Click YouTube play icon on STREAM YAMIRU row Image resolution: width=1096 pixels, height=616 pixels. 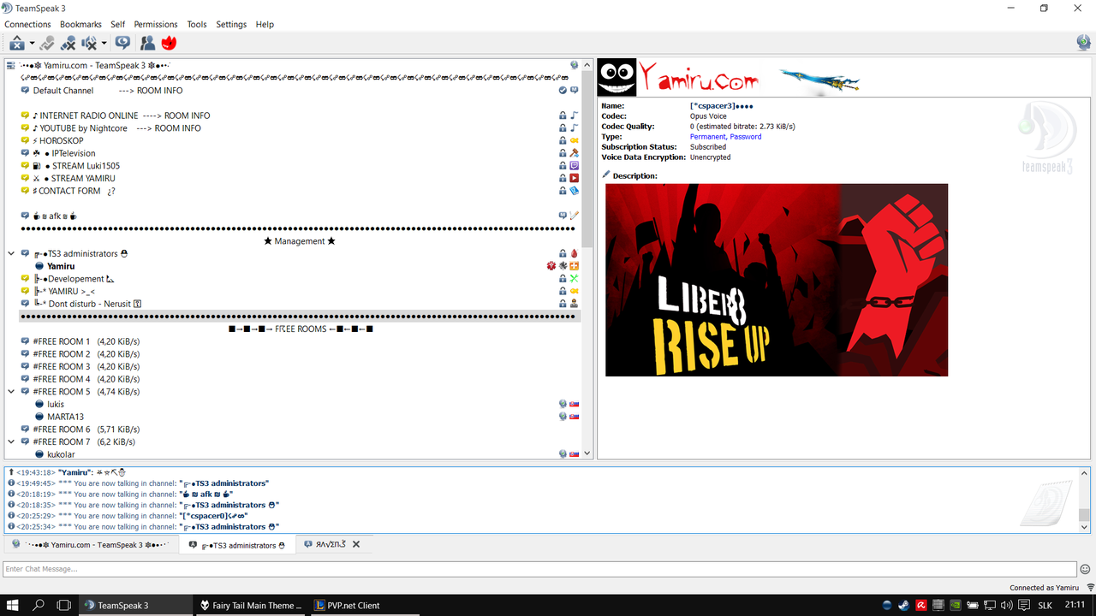(575, 178)
